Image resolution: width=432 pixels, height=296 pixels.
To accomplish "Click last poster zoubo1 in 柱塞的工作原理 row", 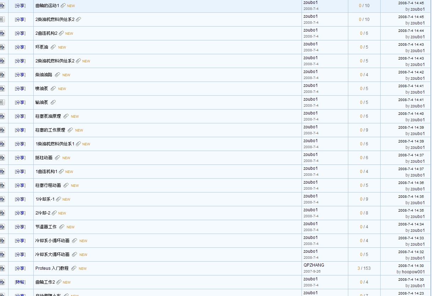I will [417, 134].
